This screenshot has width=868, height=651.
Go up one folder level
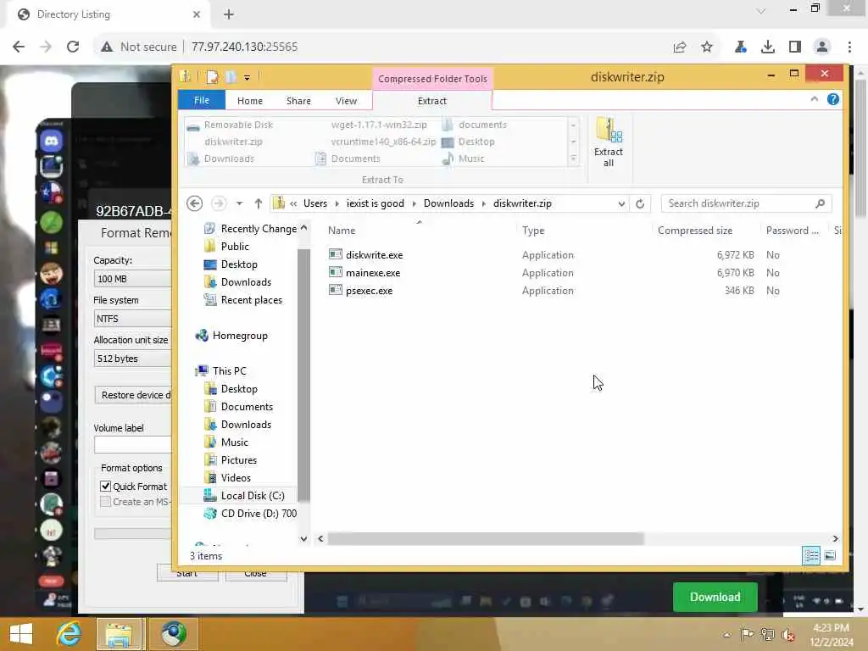click(258, 203)
